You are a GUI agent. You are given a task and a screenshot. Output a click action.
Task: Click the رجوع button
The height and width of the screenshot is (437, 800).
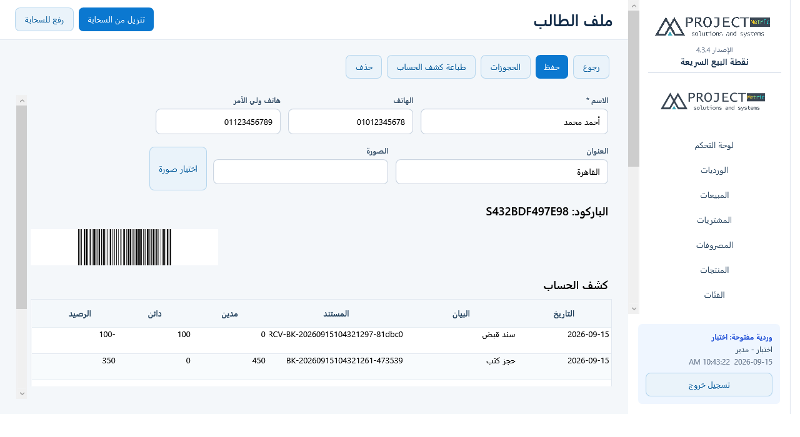tap(591, 67)
